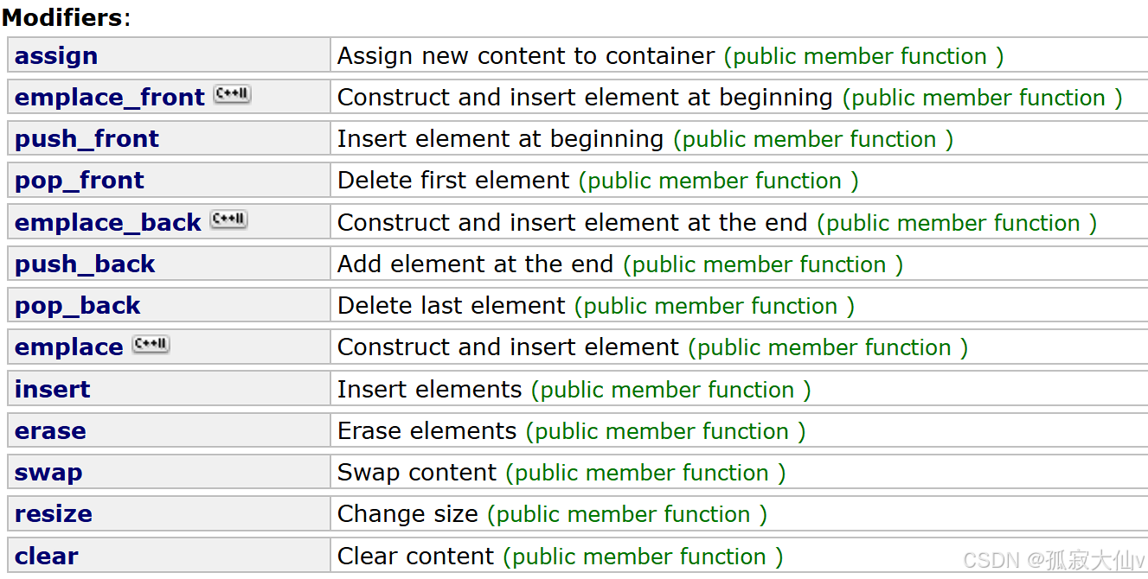Viewport: 1148px width, 579px height.
Task: Open the swap member function
Action: tap(48, 473)
